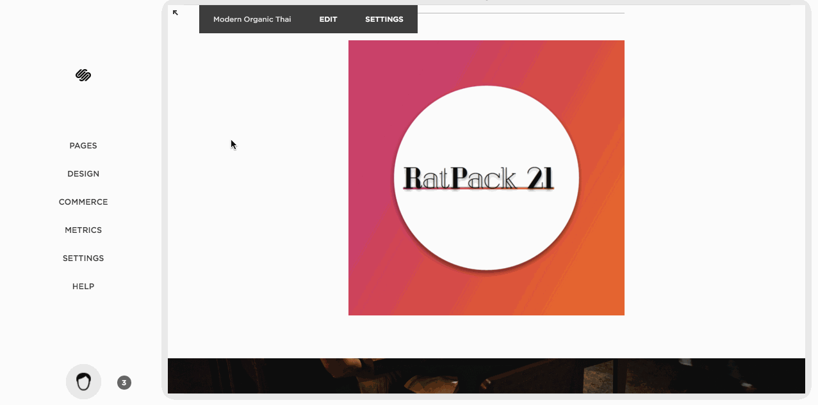Click the Squarespace logo icon
818x405 pixels.
pyautogui.click(x=83, y=75)
